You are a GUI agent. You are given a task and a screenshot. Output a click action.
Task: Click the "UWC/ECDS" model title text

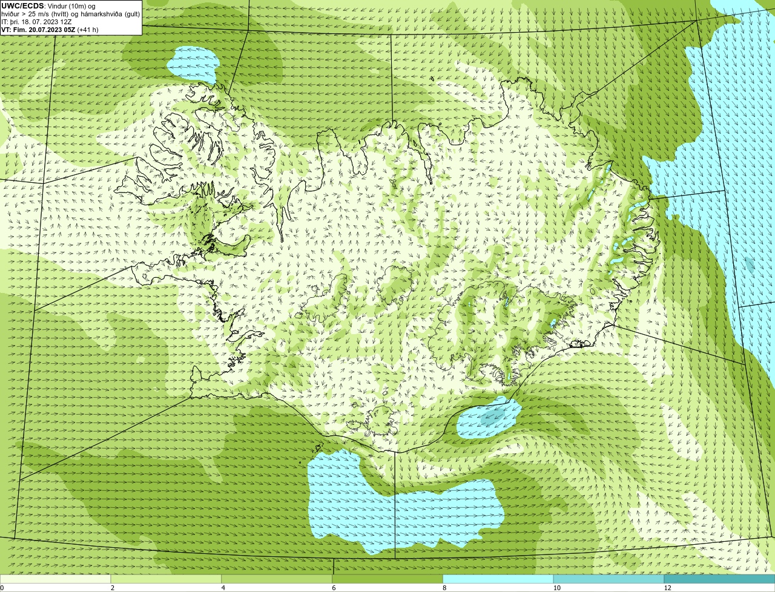[22, 6]
